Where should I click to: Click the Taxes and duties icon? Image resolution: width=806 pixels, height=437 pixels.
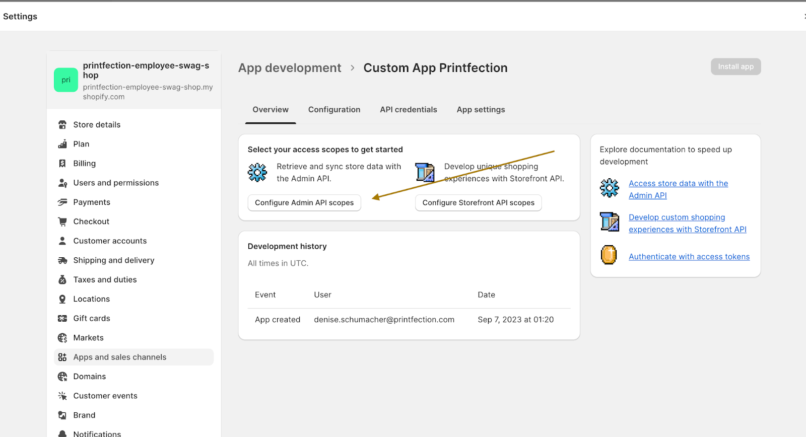click(62, 279)
